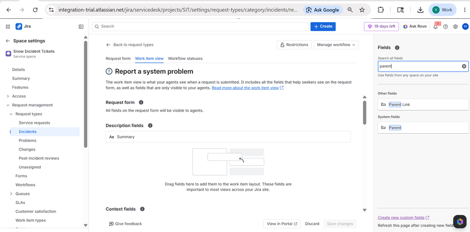Viewport: 470px width, 232px height.
Task: Open Jira settings gear icon
Action: (x=455, y=27)
